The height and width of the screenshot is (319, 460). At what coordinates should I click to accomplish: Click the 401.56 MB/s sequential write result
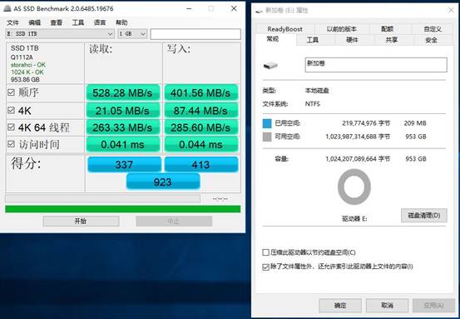point(200,92)
